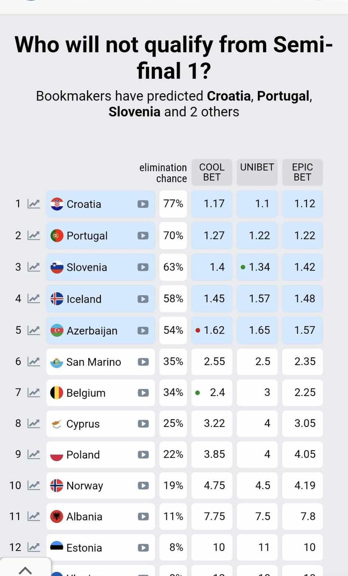Open the trend chart icon for Poland
Image resolution: width=348 pixels, height=576 pixels.
point(34,455)
